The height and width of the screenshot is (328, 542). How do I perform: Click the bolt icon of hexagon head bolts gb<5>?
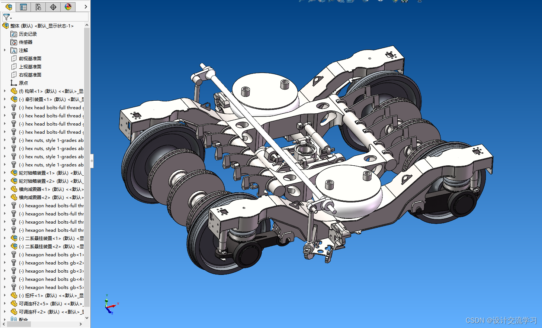[14, 287]
